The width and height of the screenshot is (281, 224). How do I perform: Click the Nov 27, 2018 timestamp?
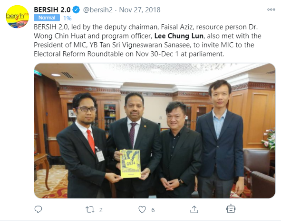[140, 10]
